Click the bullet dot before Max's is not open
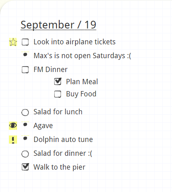172x192 pixels. (x=25, y=55)
